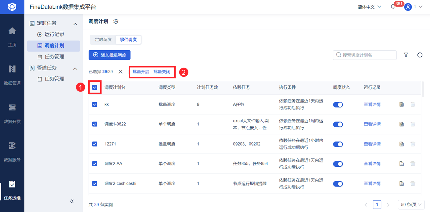The image size is (430, 212).
Task: Toggle the 调度状态 switch for 调度2-ceshiceshi
Action: 338,184
